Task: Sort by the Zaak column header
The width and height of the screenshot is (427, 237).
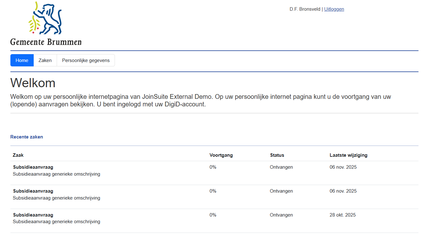Action: (18, 155)
